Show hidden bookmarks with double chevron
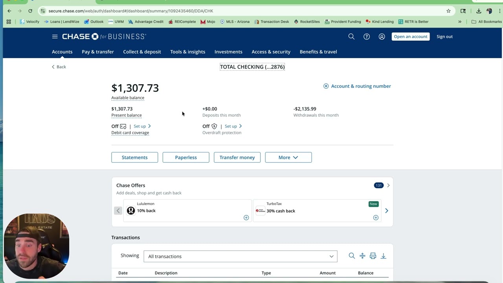The image size is (503, 283). coord(460,22)
